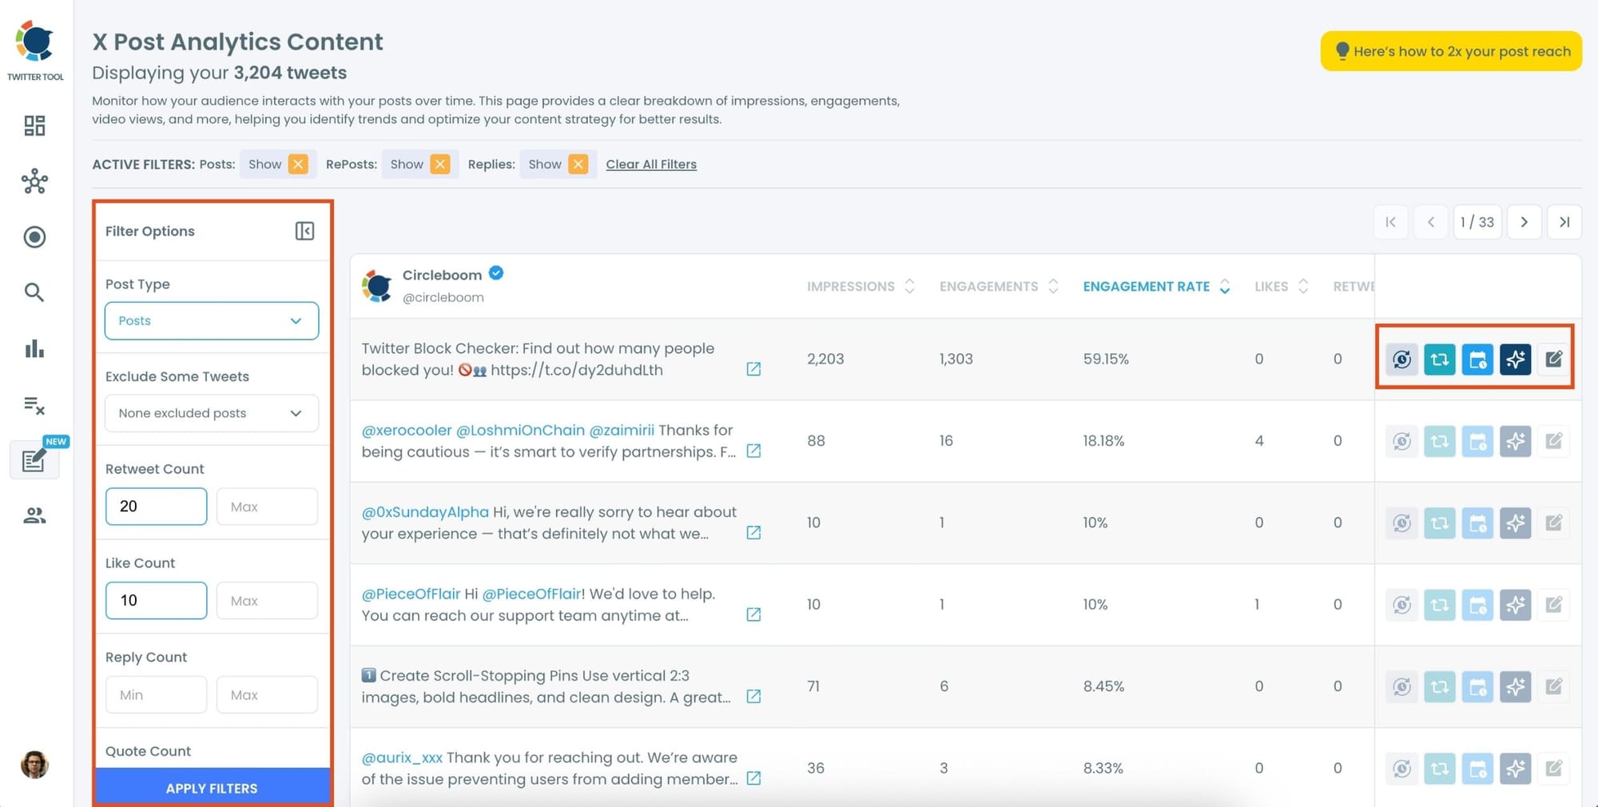Open the Post Type dropdown

click(211, 320)
